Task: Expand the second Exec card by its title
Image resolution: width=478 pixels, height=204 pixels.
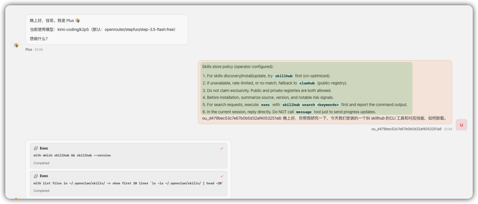Action: [x=44, y=176]
